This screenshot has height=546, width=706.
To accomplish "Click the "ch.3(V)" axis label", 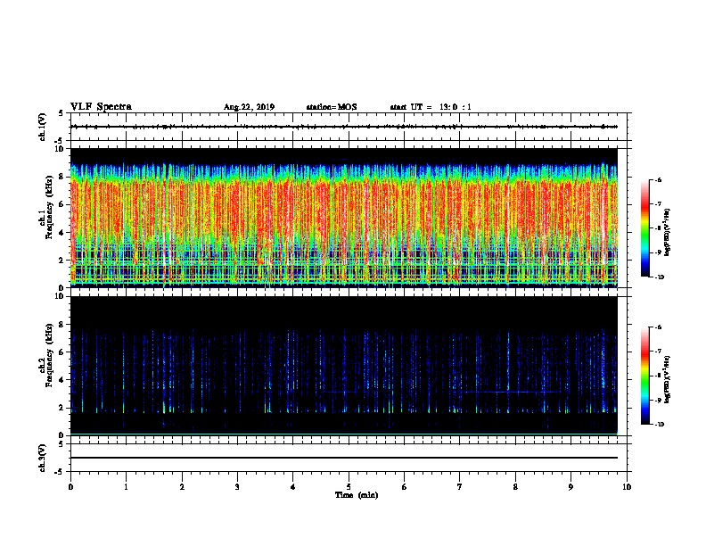I will point(43,458).
